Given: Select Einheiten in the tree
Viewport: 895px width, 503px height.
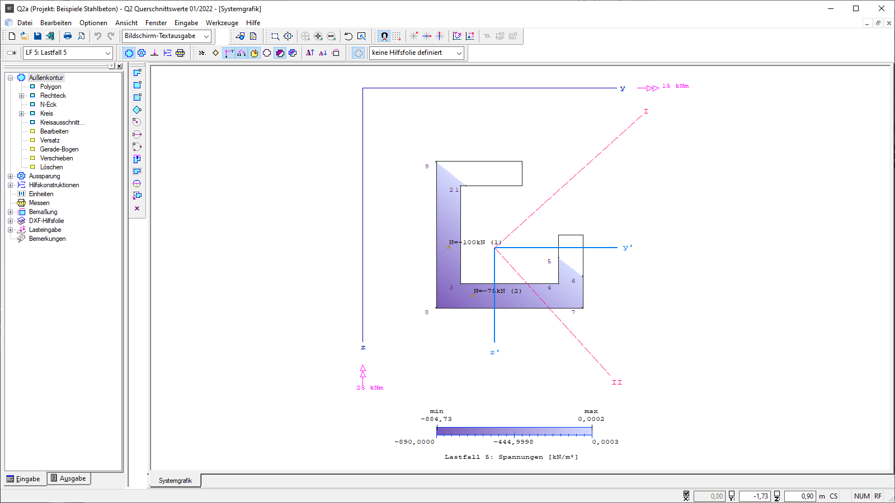Looking at the screenshot, I should tap(41, 194).
